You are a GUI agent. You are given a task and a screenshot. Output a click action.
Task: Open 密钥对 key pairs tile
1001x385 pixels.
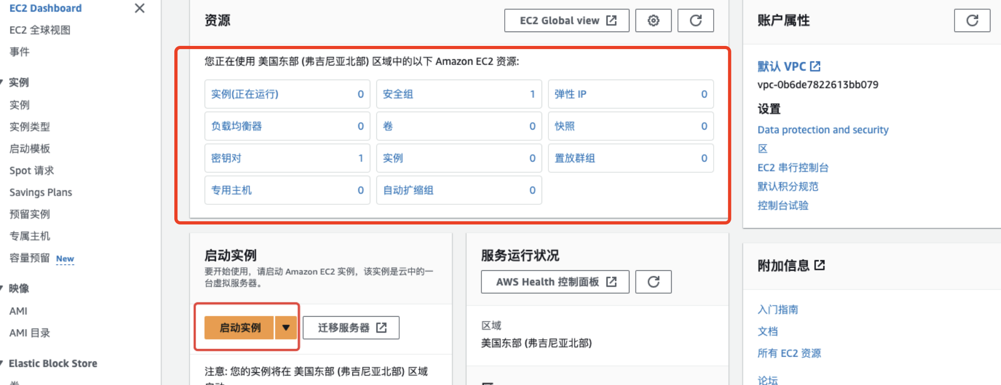click(x=287, y=158)
